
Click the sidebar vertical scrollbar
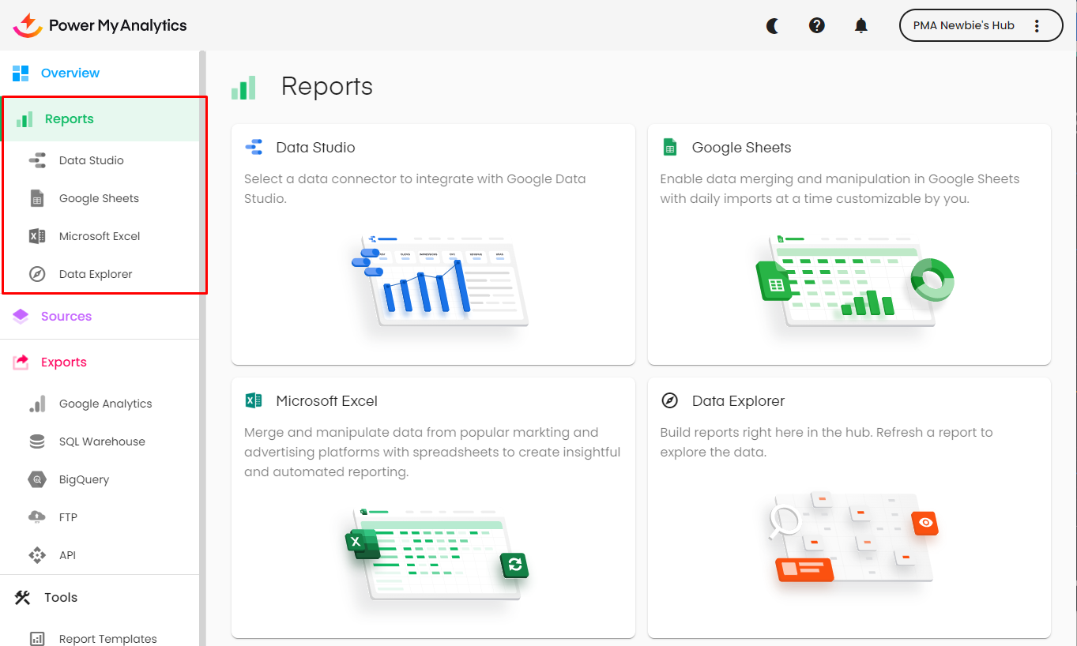202,316
